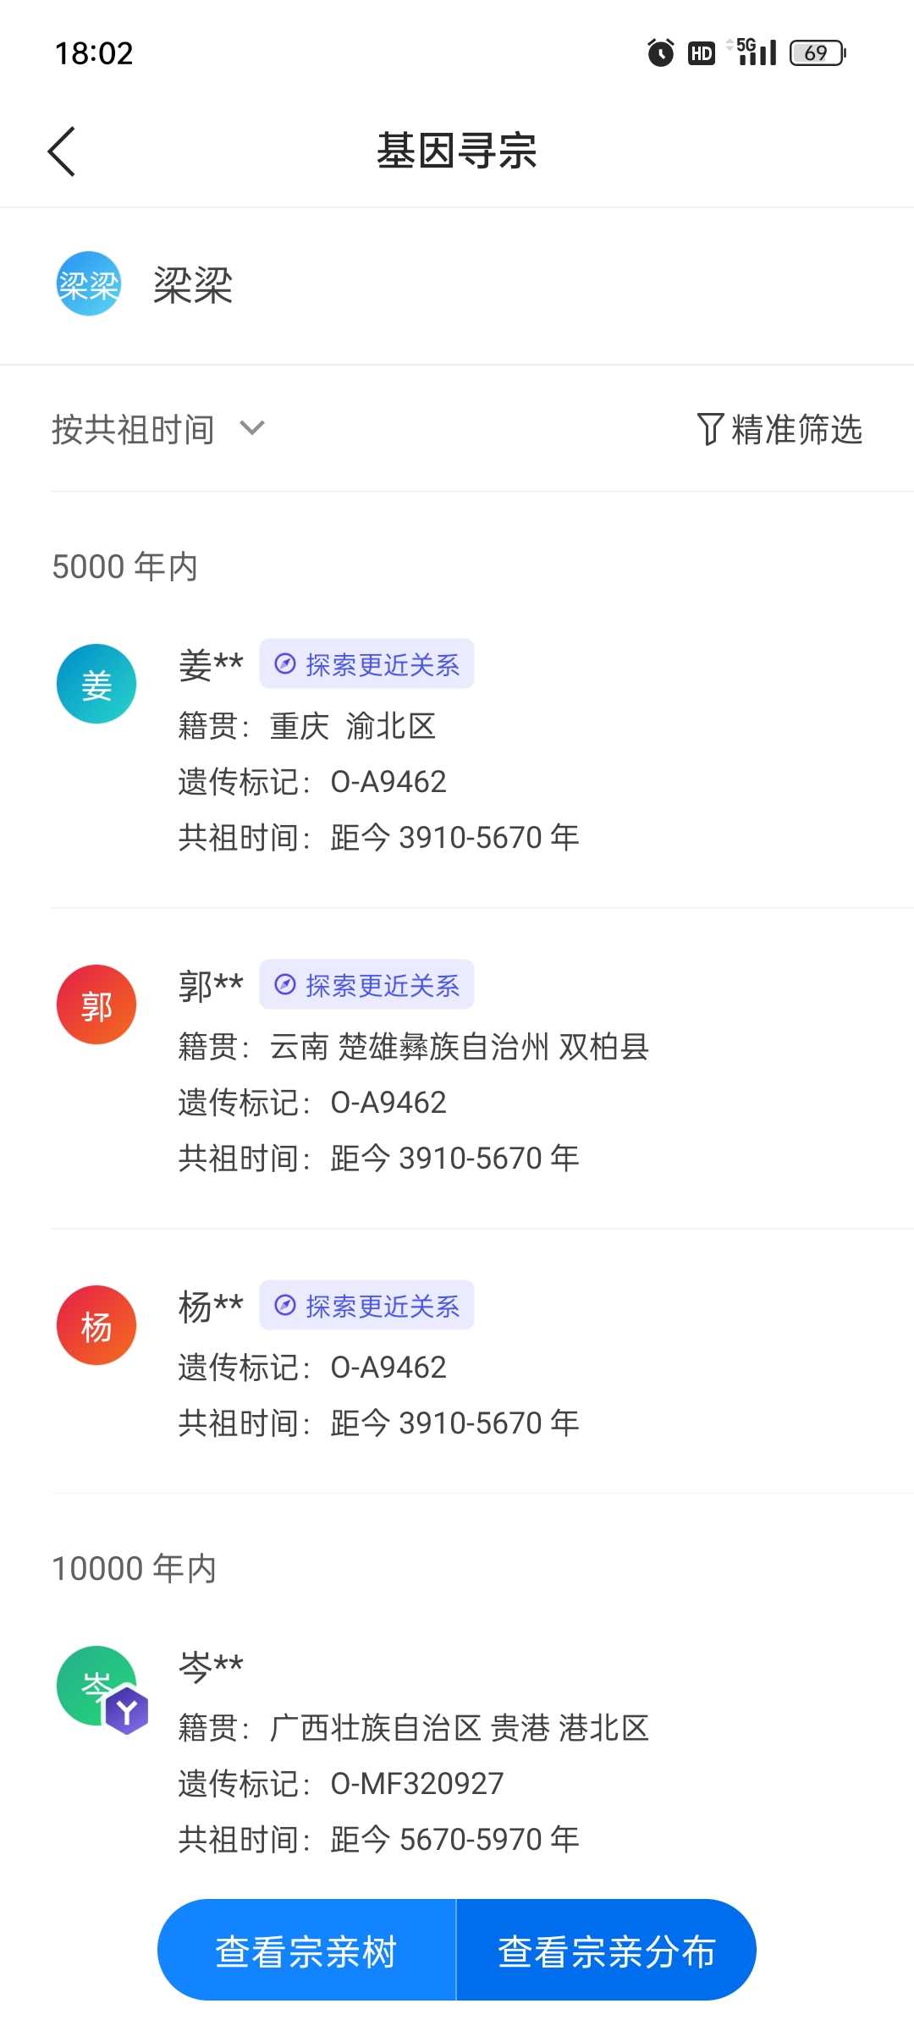914x2031 pixels.
Task: Explore closer relationship with 姜**
Action: tap(366, 664)
